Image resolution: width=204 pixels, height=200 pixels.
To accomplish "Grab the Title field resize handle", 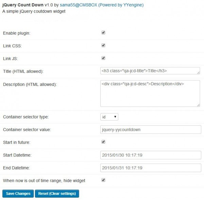I will (198, 73).
